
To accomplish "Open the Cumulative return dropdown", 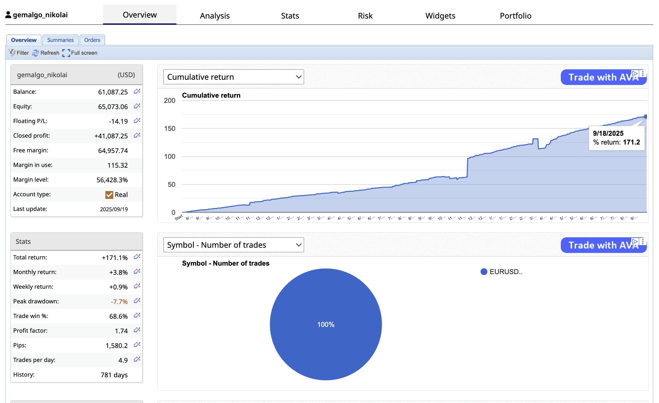I will tap(234, 77).
